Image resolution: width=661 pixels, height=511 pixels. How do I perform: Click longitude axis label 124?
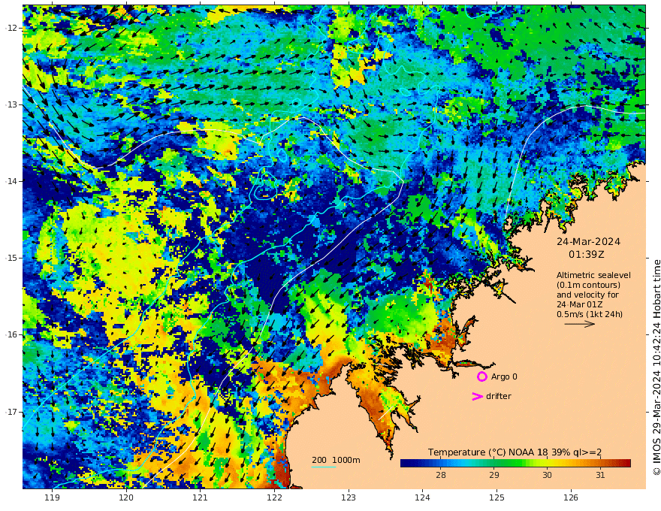point(423,498)
